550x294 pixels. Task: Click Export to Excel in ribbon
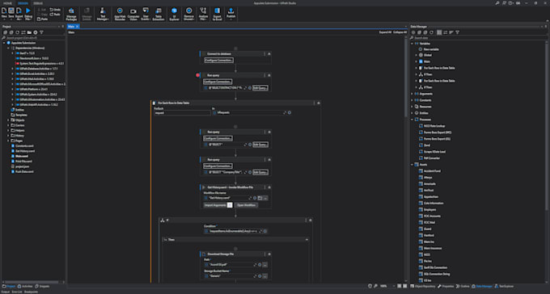pos(217,14)
